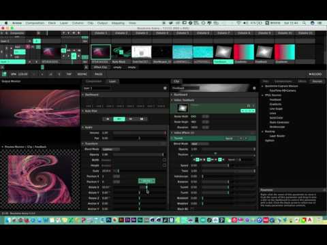Click the Feedback source thumbnail in Clip panel
Screen dimensions: 327x245
tap(183, 108)
